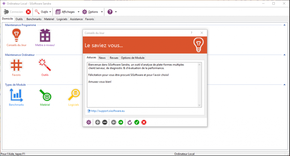Click the tips text scrollbar up arrow
This screenshot has width=290, height=156.
(199, 64)
